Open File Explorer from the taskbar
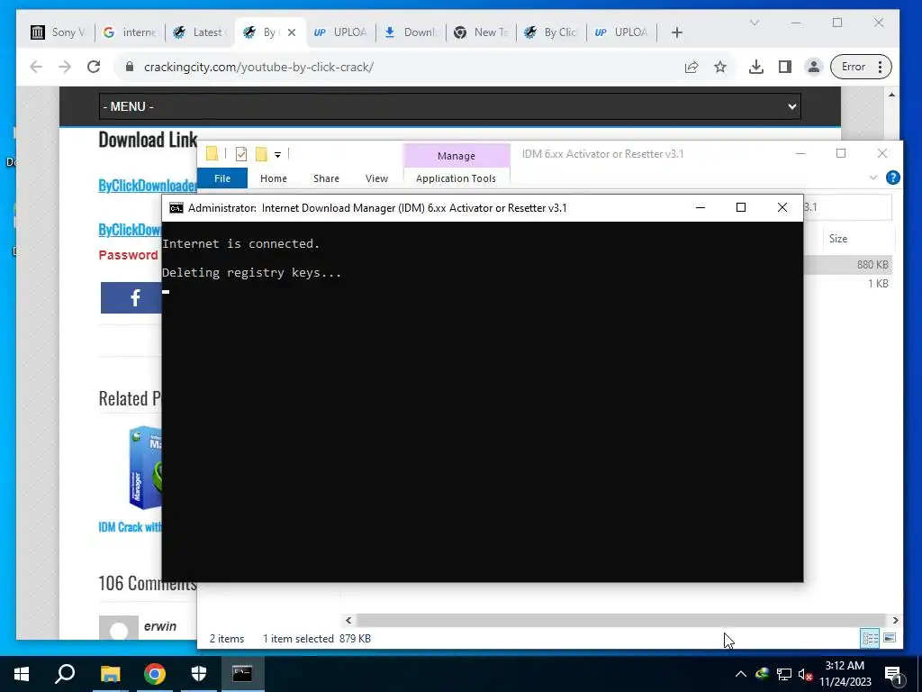Viewport: 922px width, 692px height. click(x=110, y=674)
